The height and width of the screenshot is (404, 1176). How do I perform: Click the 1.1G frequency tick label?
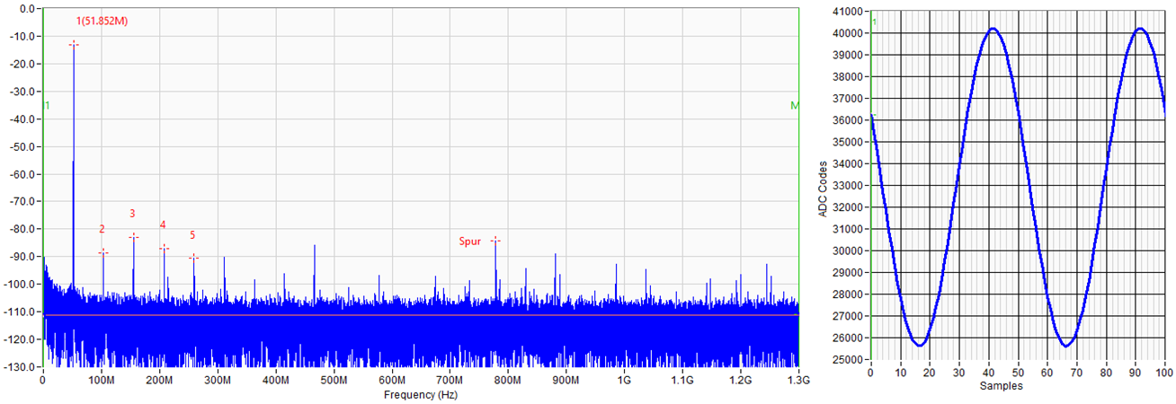pyautogui.click(x=682, y=381)
